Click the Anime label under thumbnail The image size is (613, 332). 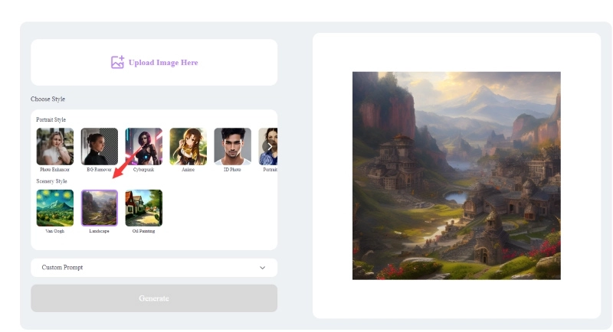tap(188, 170)
